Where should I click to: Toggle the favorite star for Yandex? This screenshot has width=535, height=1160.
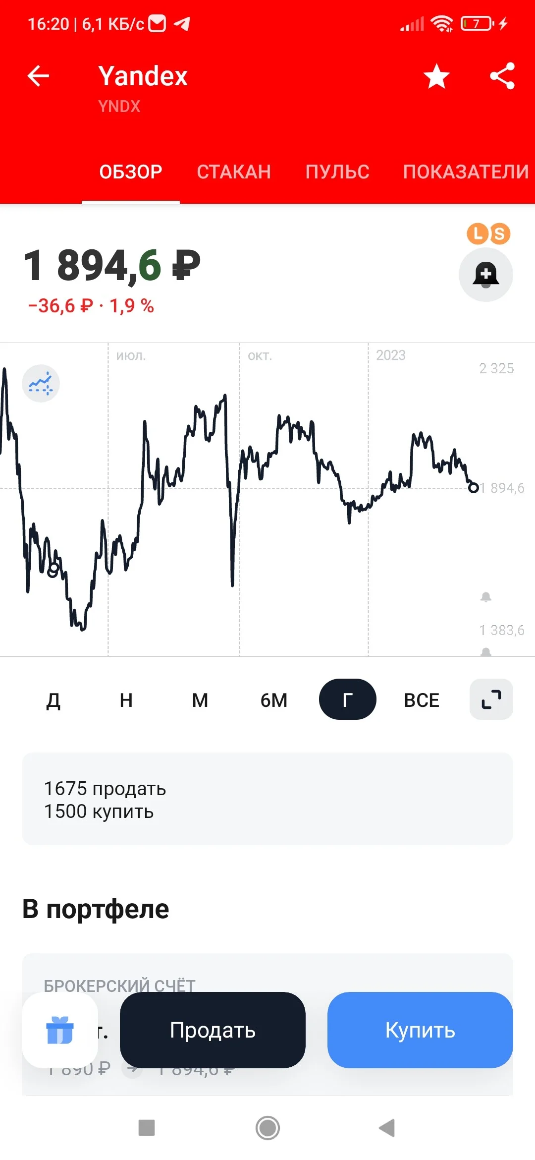[x=436, y=76]
